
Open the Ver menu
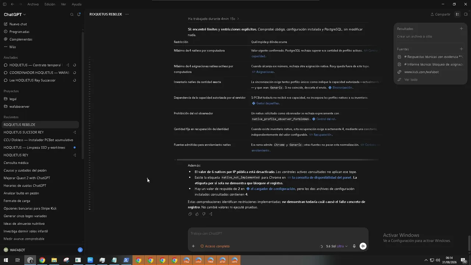pos(64,4)
